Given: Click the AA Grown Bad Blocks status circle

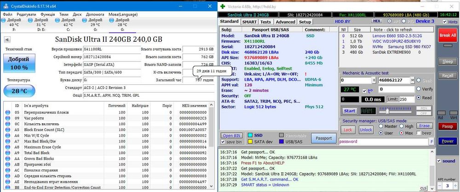Looking at the screenshot, I should pos(8,159).
